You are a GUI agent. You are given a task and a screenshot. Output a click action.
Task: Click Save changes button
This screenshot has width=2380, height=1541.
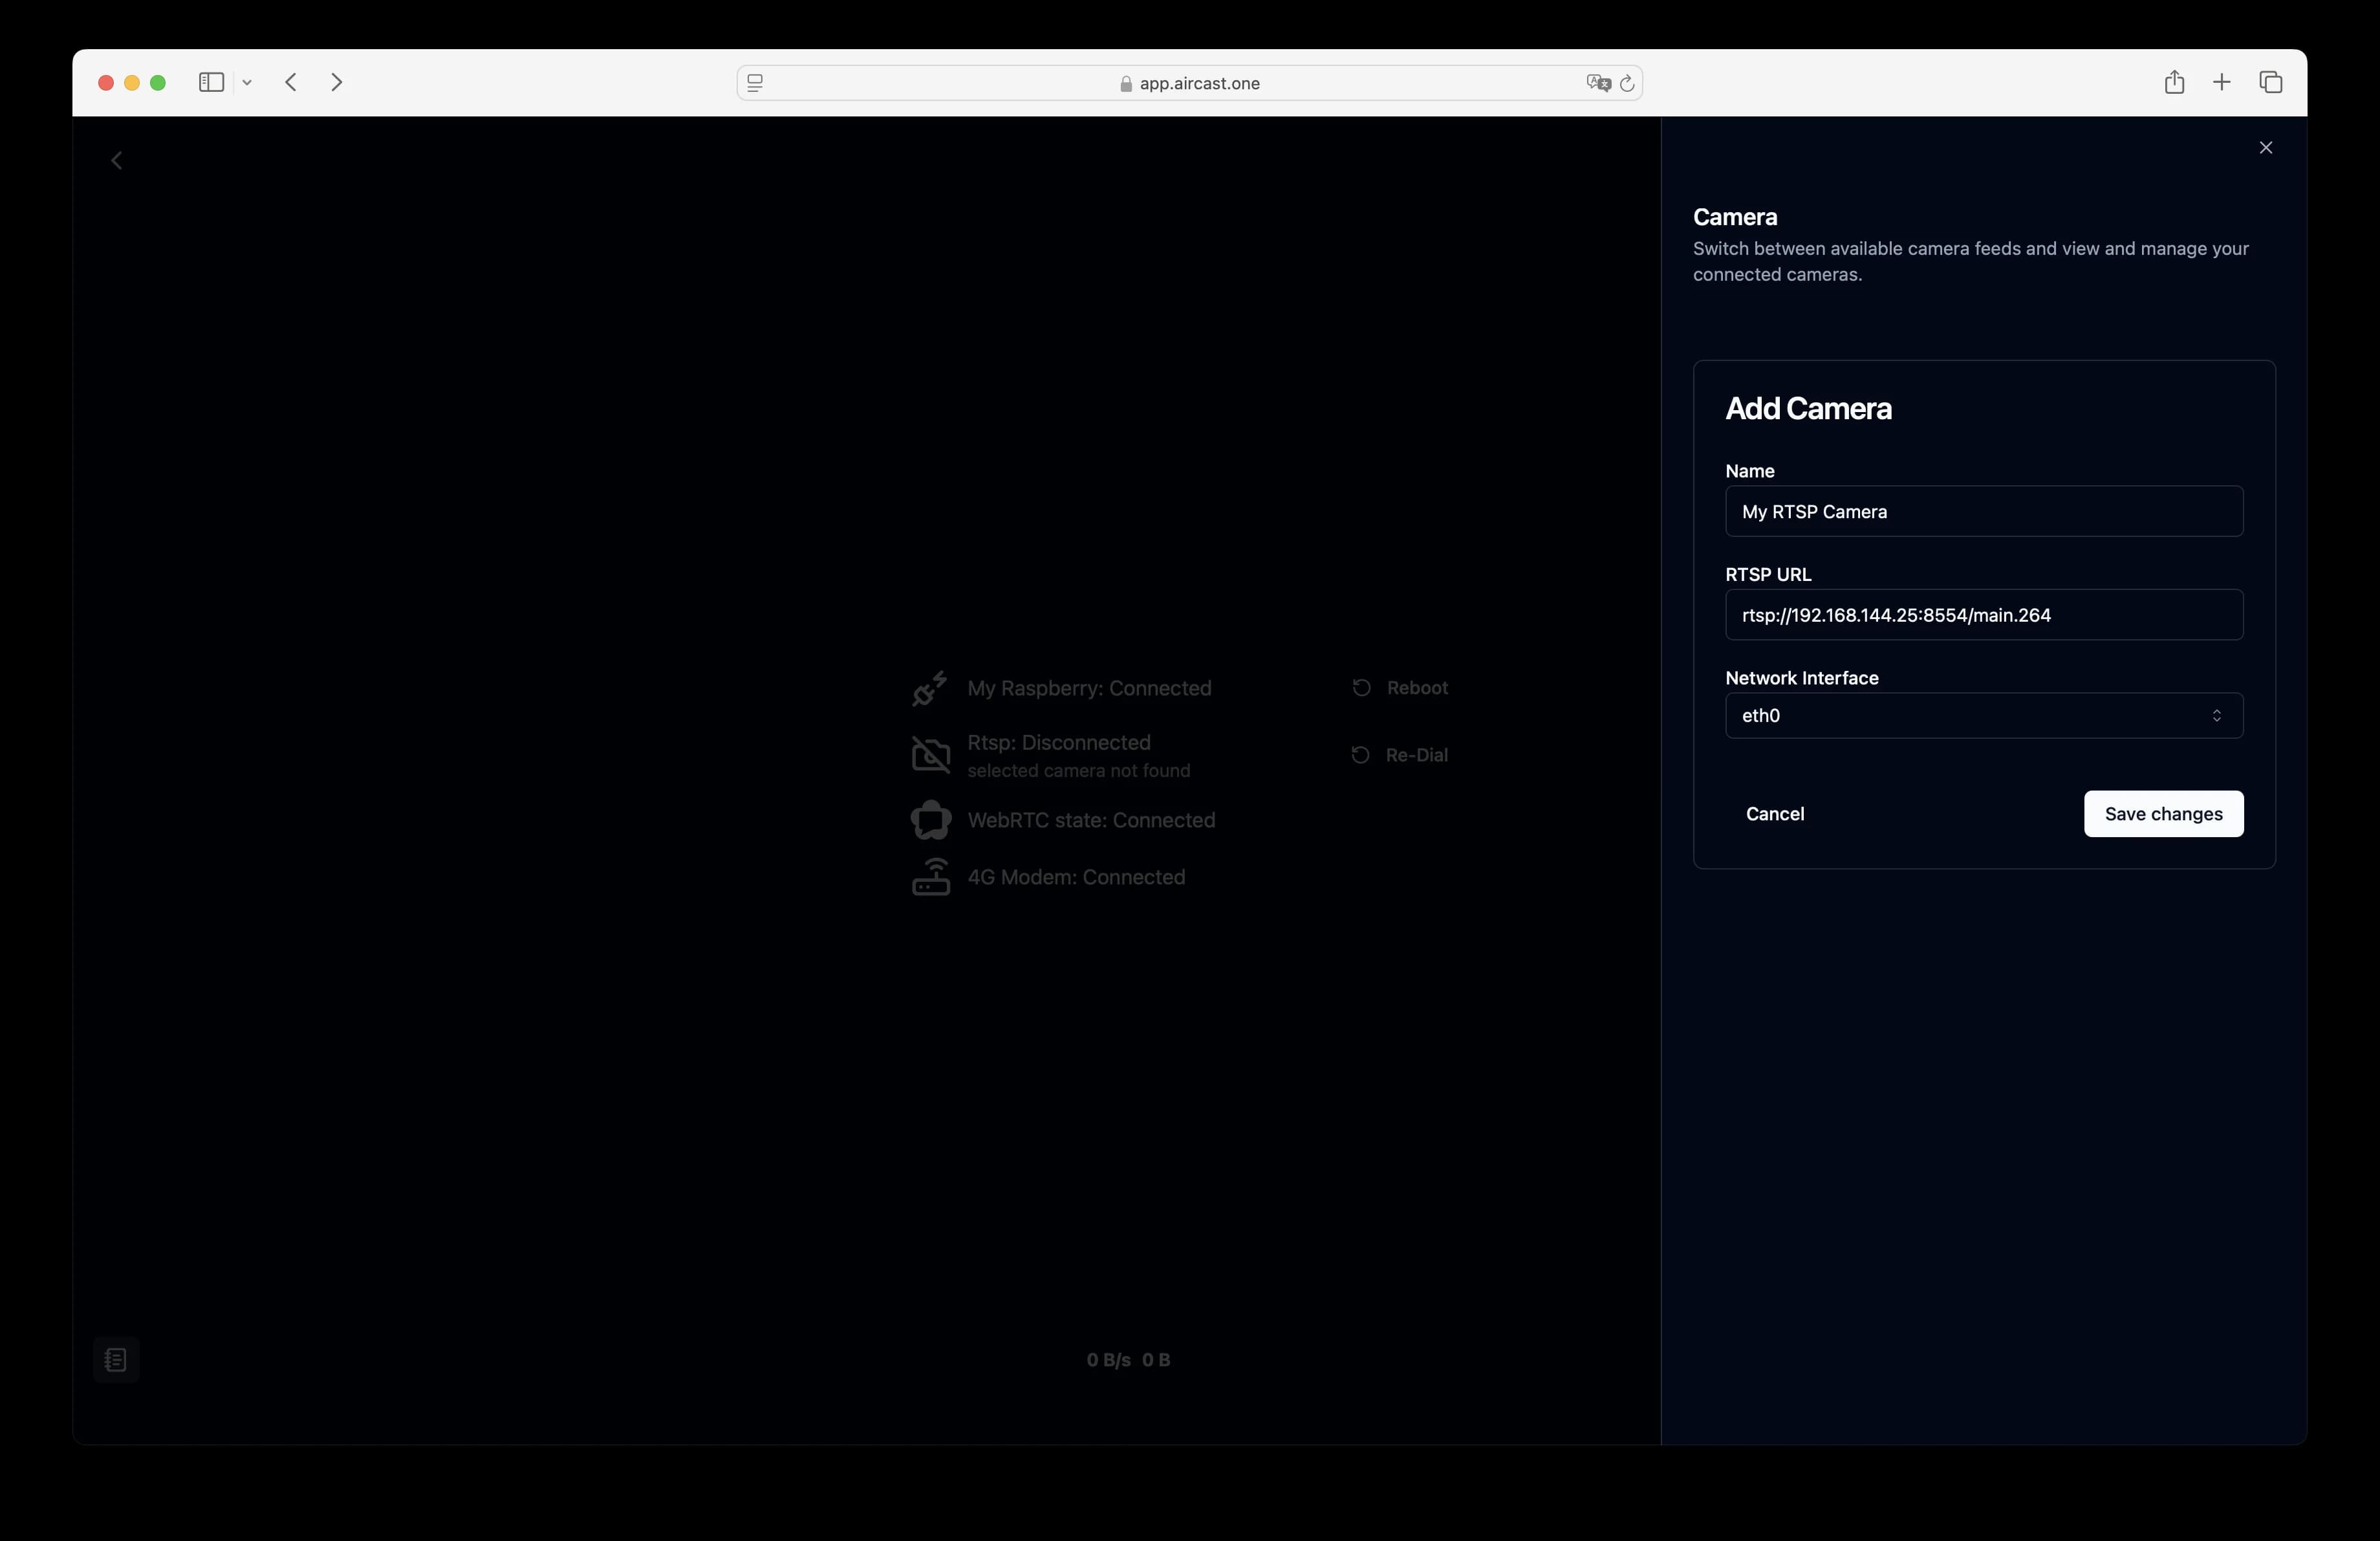point(2162,814)
